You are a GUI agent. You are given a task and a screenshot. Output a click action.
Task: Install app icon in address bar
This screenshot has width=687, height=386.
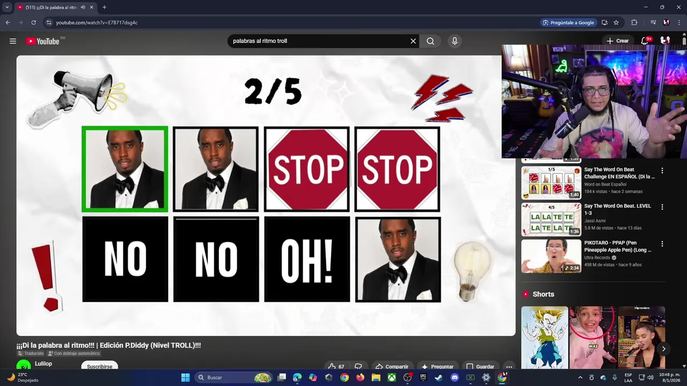(604, 23)
